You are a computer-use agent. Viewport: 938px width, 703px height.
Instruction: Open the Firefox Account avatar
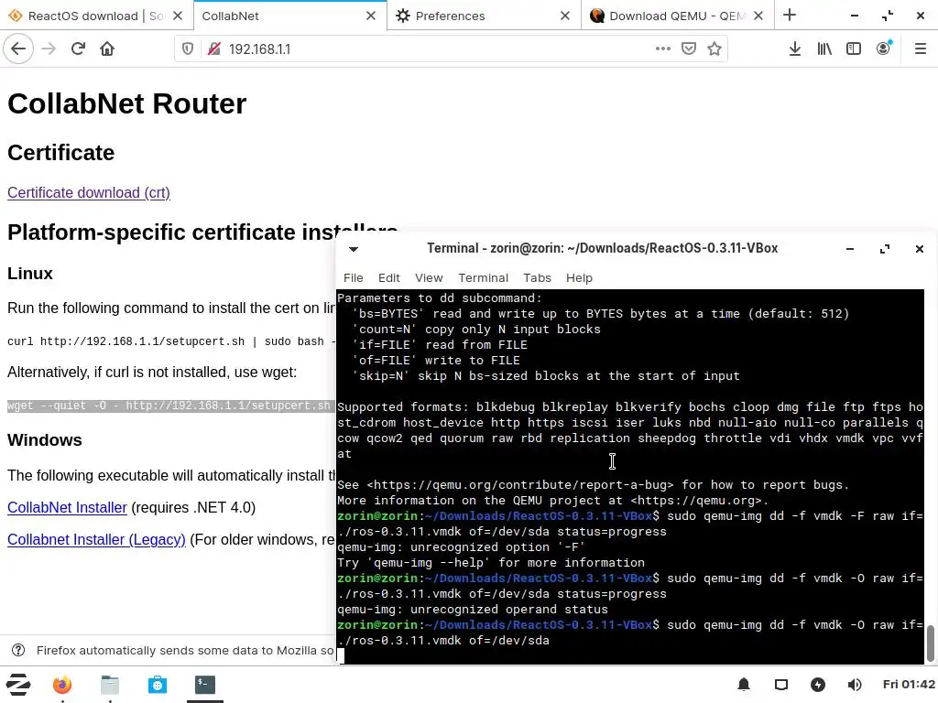tap(884, 49)
